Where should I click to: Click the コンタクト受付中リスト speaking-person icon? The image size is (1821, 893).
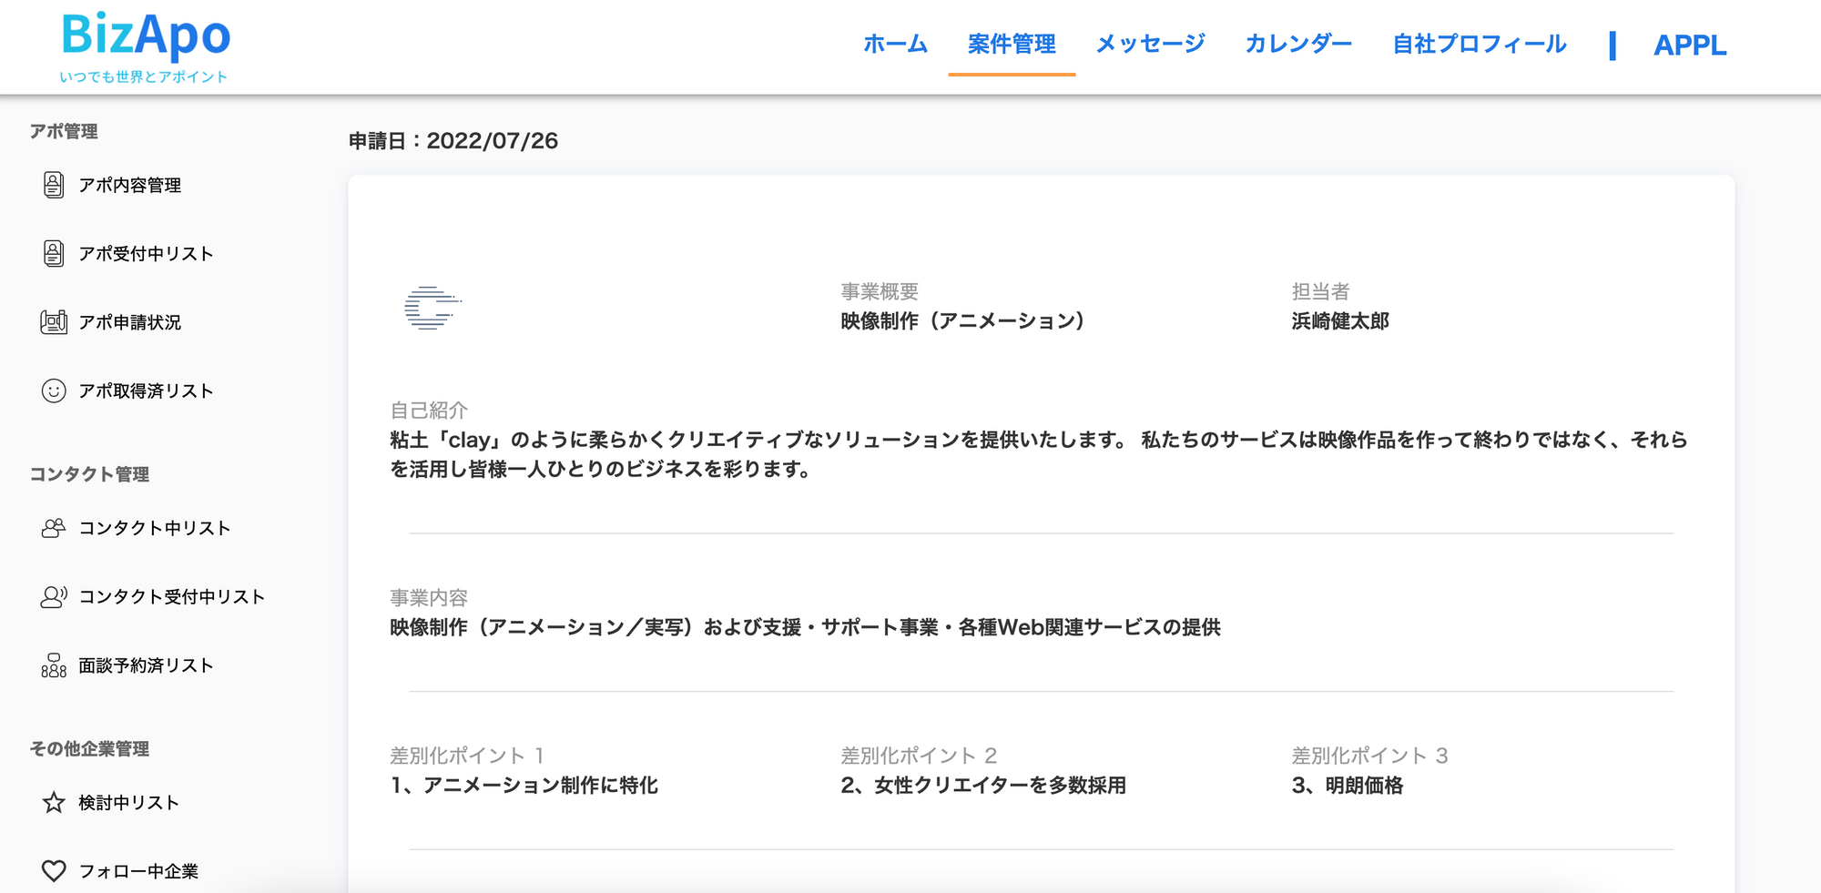tap(54, 596)
